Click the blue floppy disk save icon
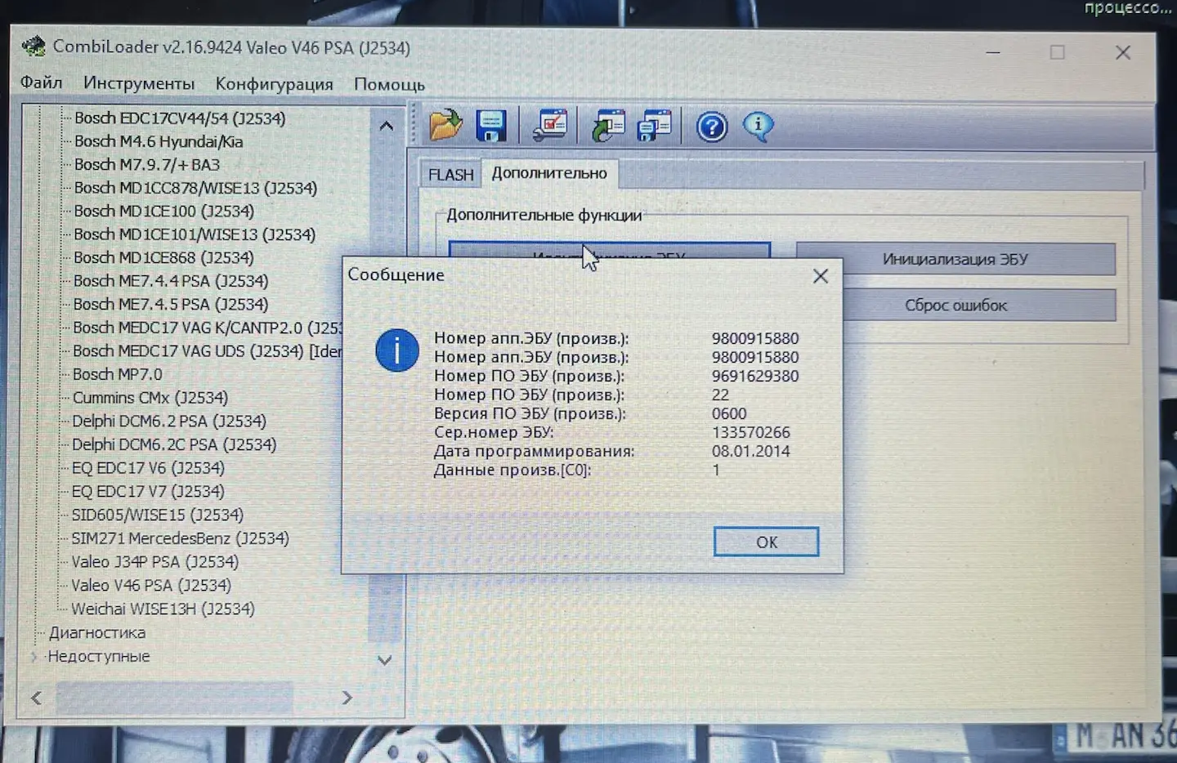Viewport: 1177px width, 763px height. tap(490, 126)
